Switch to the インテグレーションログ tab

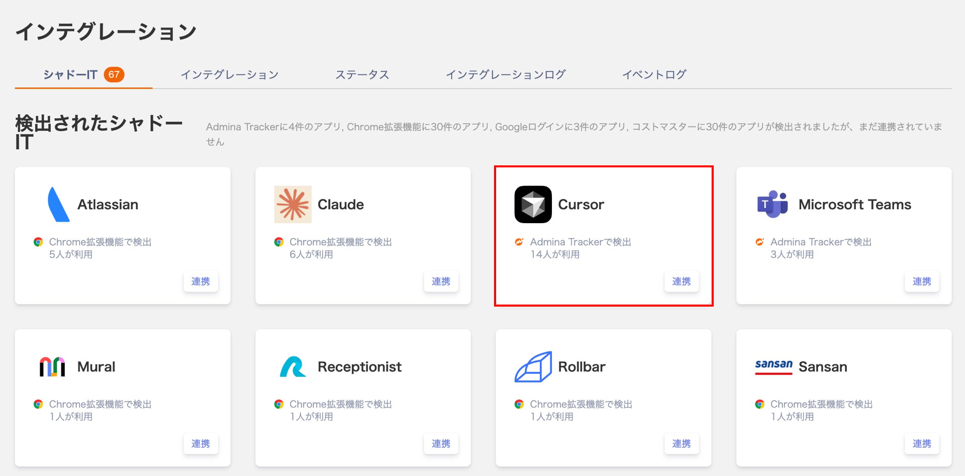(506, 75)
